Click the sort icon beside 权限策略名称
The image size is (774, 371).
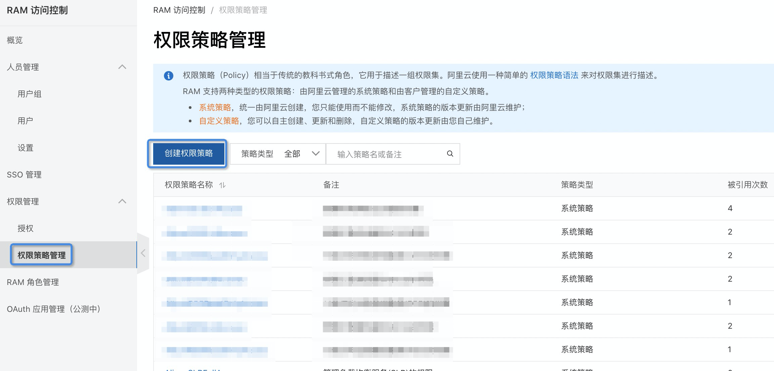click(x=222, y=185)
